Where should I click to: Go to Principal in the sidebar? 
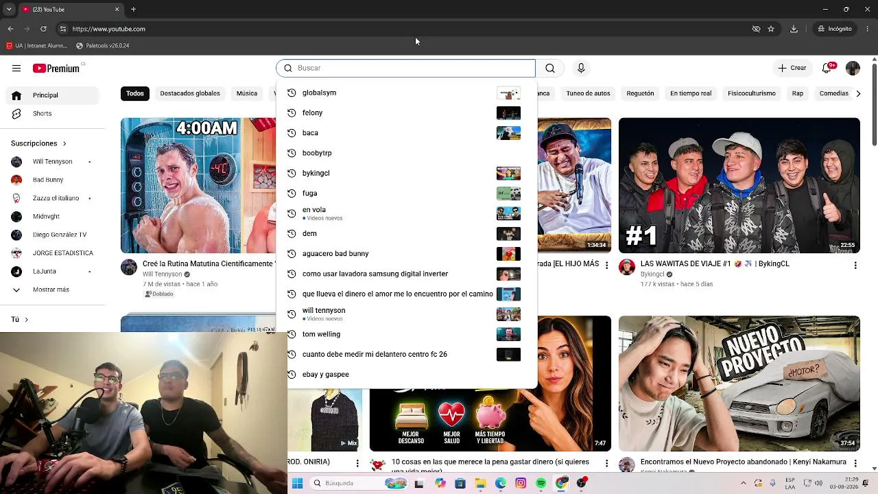(x=54, y=95)
